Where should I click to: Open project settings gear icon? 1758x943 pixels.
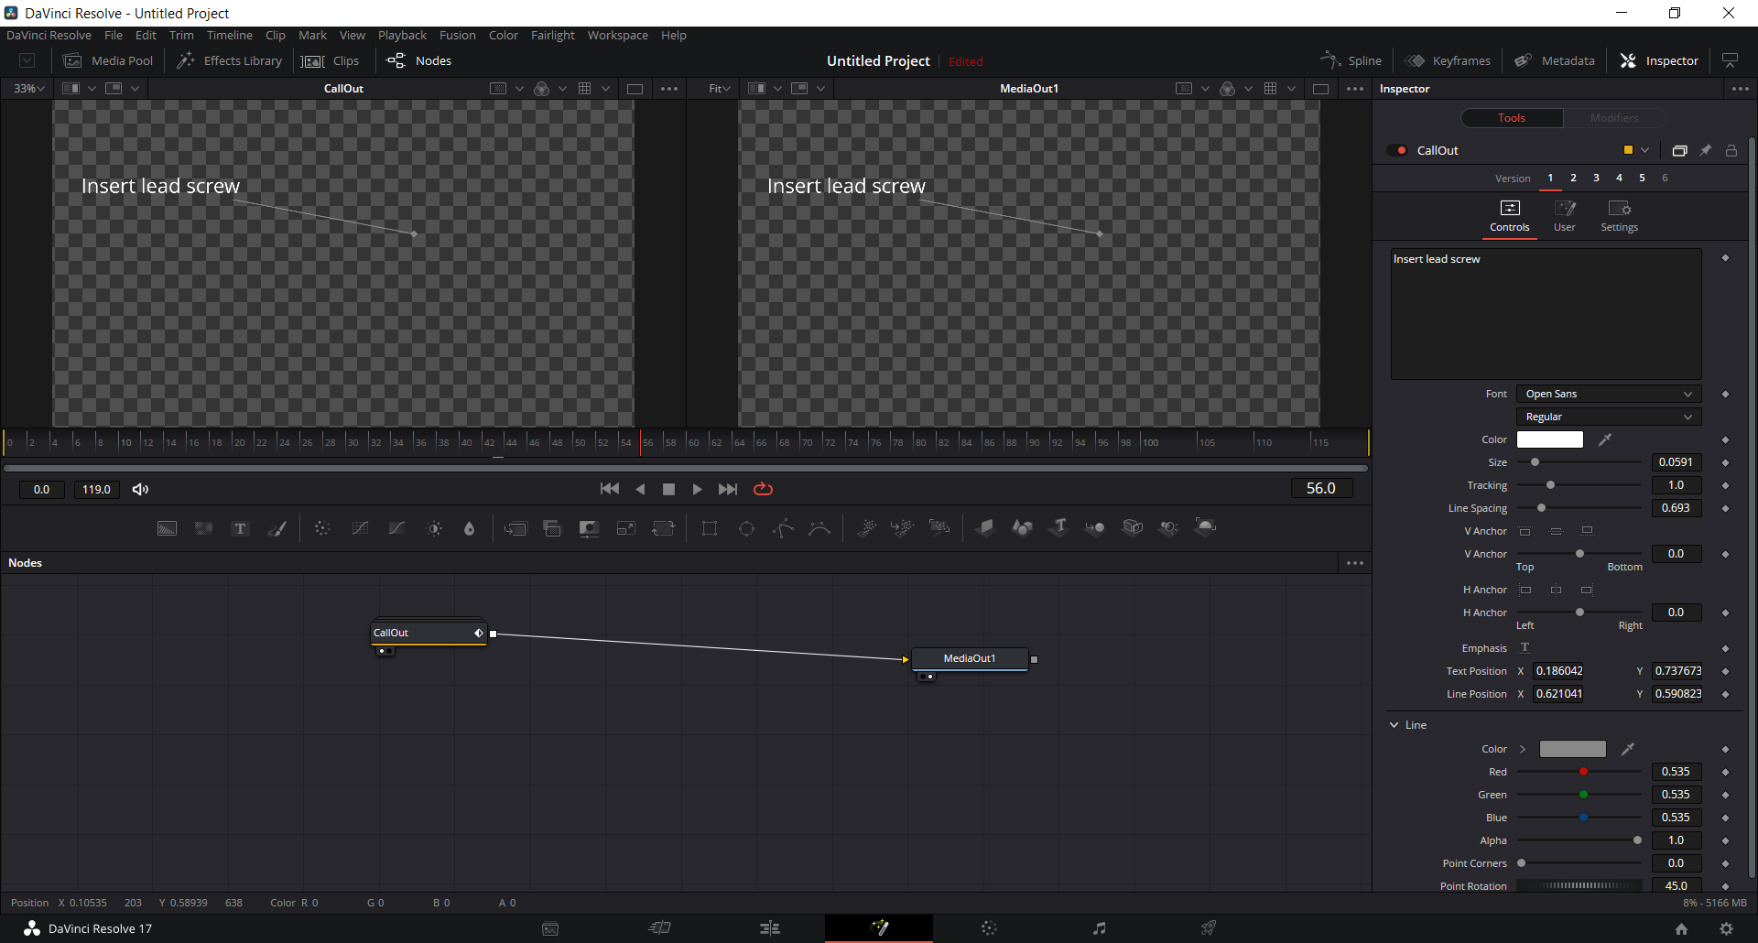coord(1726,928)
